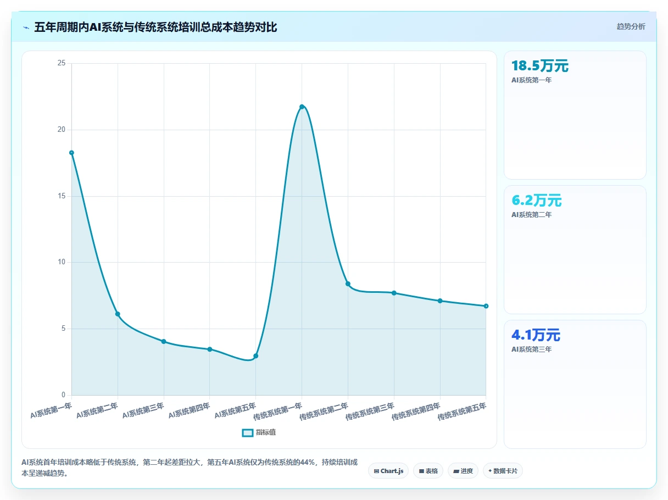Click the 数据卡片 tag
668x500 pixels.
503,471
